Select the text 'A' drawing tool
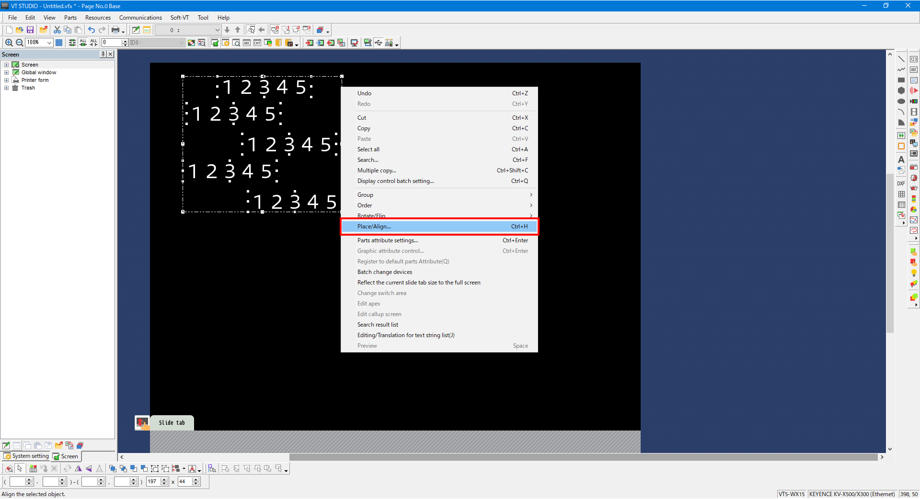This screenshot has height=499, width=920. (x=901, y=159)
